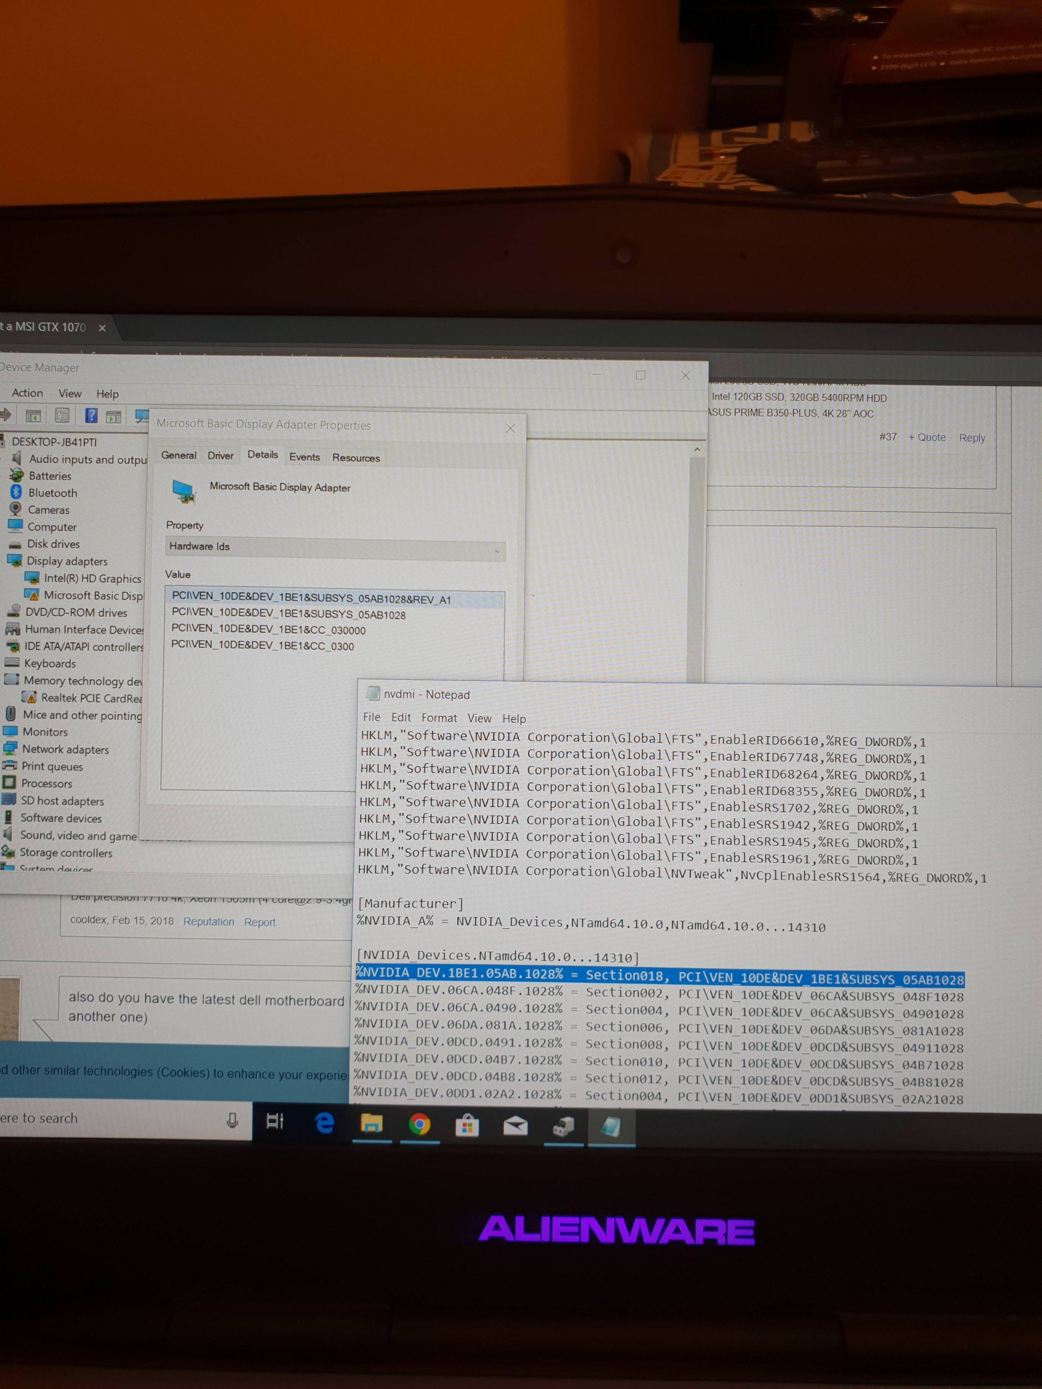Click the #37 post number link
The height and width of the screenshot is (1389, 1042).
click(x=887, y=436)
